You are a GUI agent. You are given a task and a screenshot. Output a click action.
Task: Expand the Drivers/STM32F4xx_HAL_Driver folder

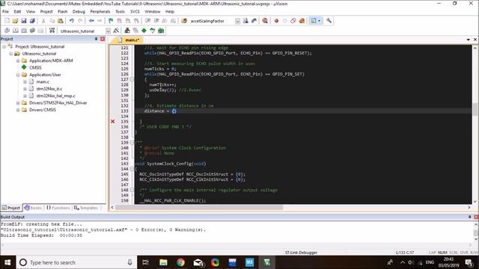coord(18,103)
